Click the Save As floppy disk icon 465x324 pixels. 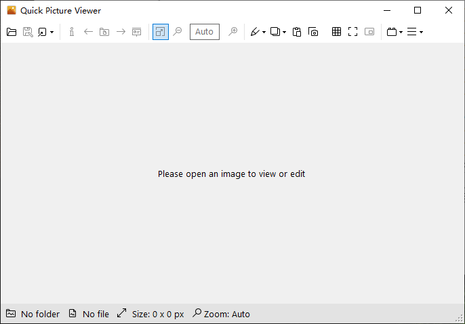pos(28,32)
